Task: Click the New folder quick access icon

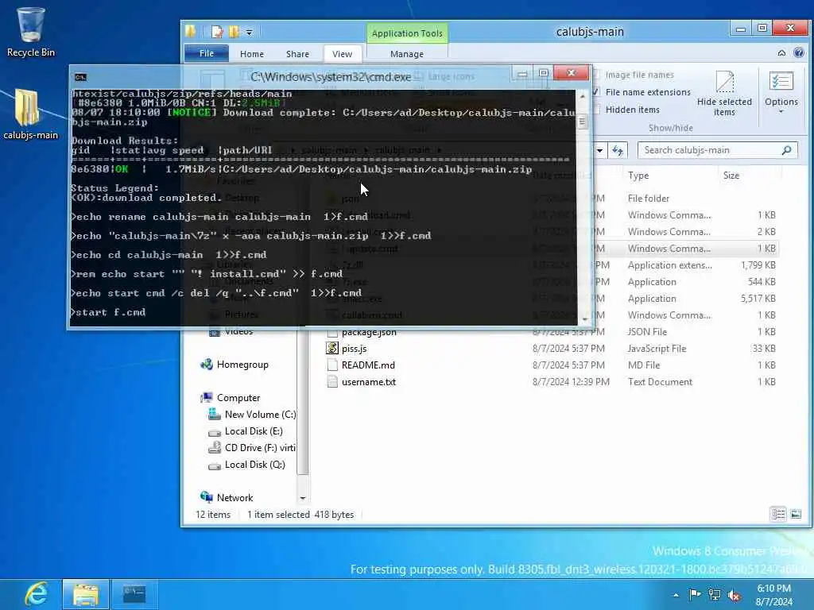Action: [235, 32]
